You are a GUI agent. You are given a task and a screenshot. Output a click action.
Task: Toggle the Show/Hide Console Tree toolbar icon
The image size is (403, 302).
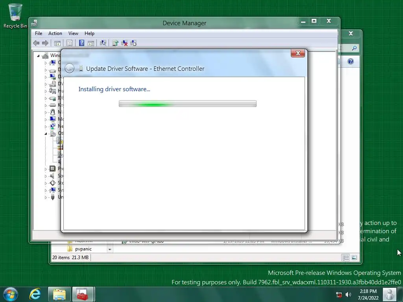[57, 43]
